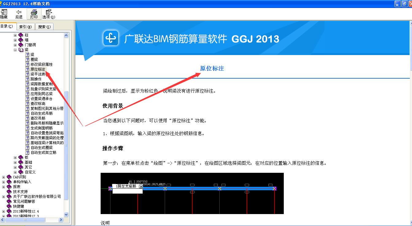
Task: Expand the 关于广联达软件股份有限公司 node
Action: 3,197
